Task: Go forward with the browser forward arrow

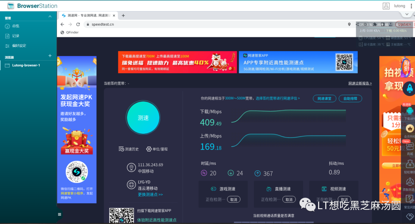Action: pos(70,24)
